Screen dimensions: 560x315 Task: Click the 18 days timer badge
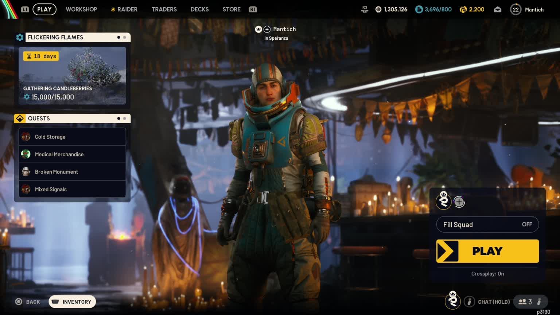coord(41,56)
